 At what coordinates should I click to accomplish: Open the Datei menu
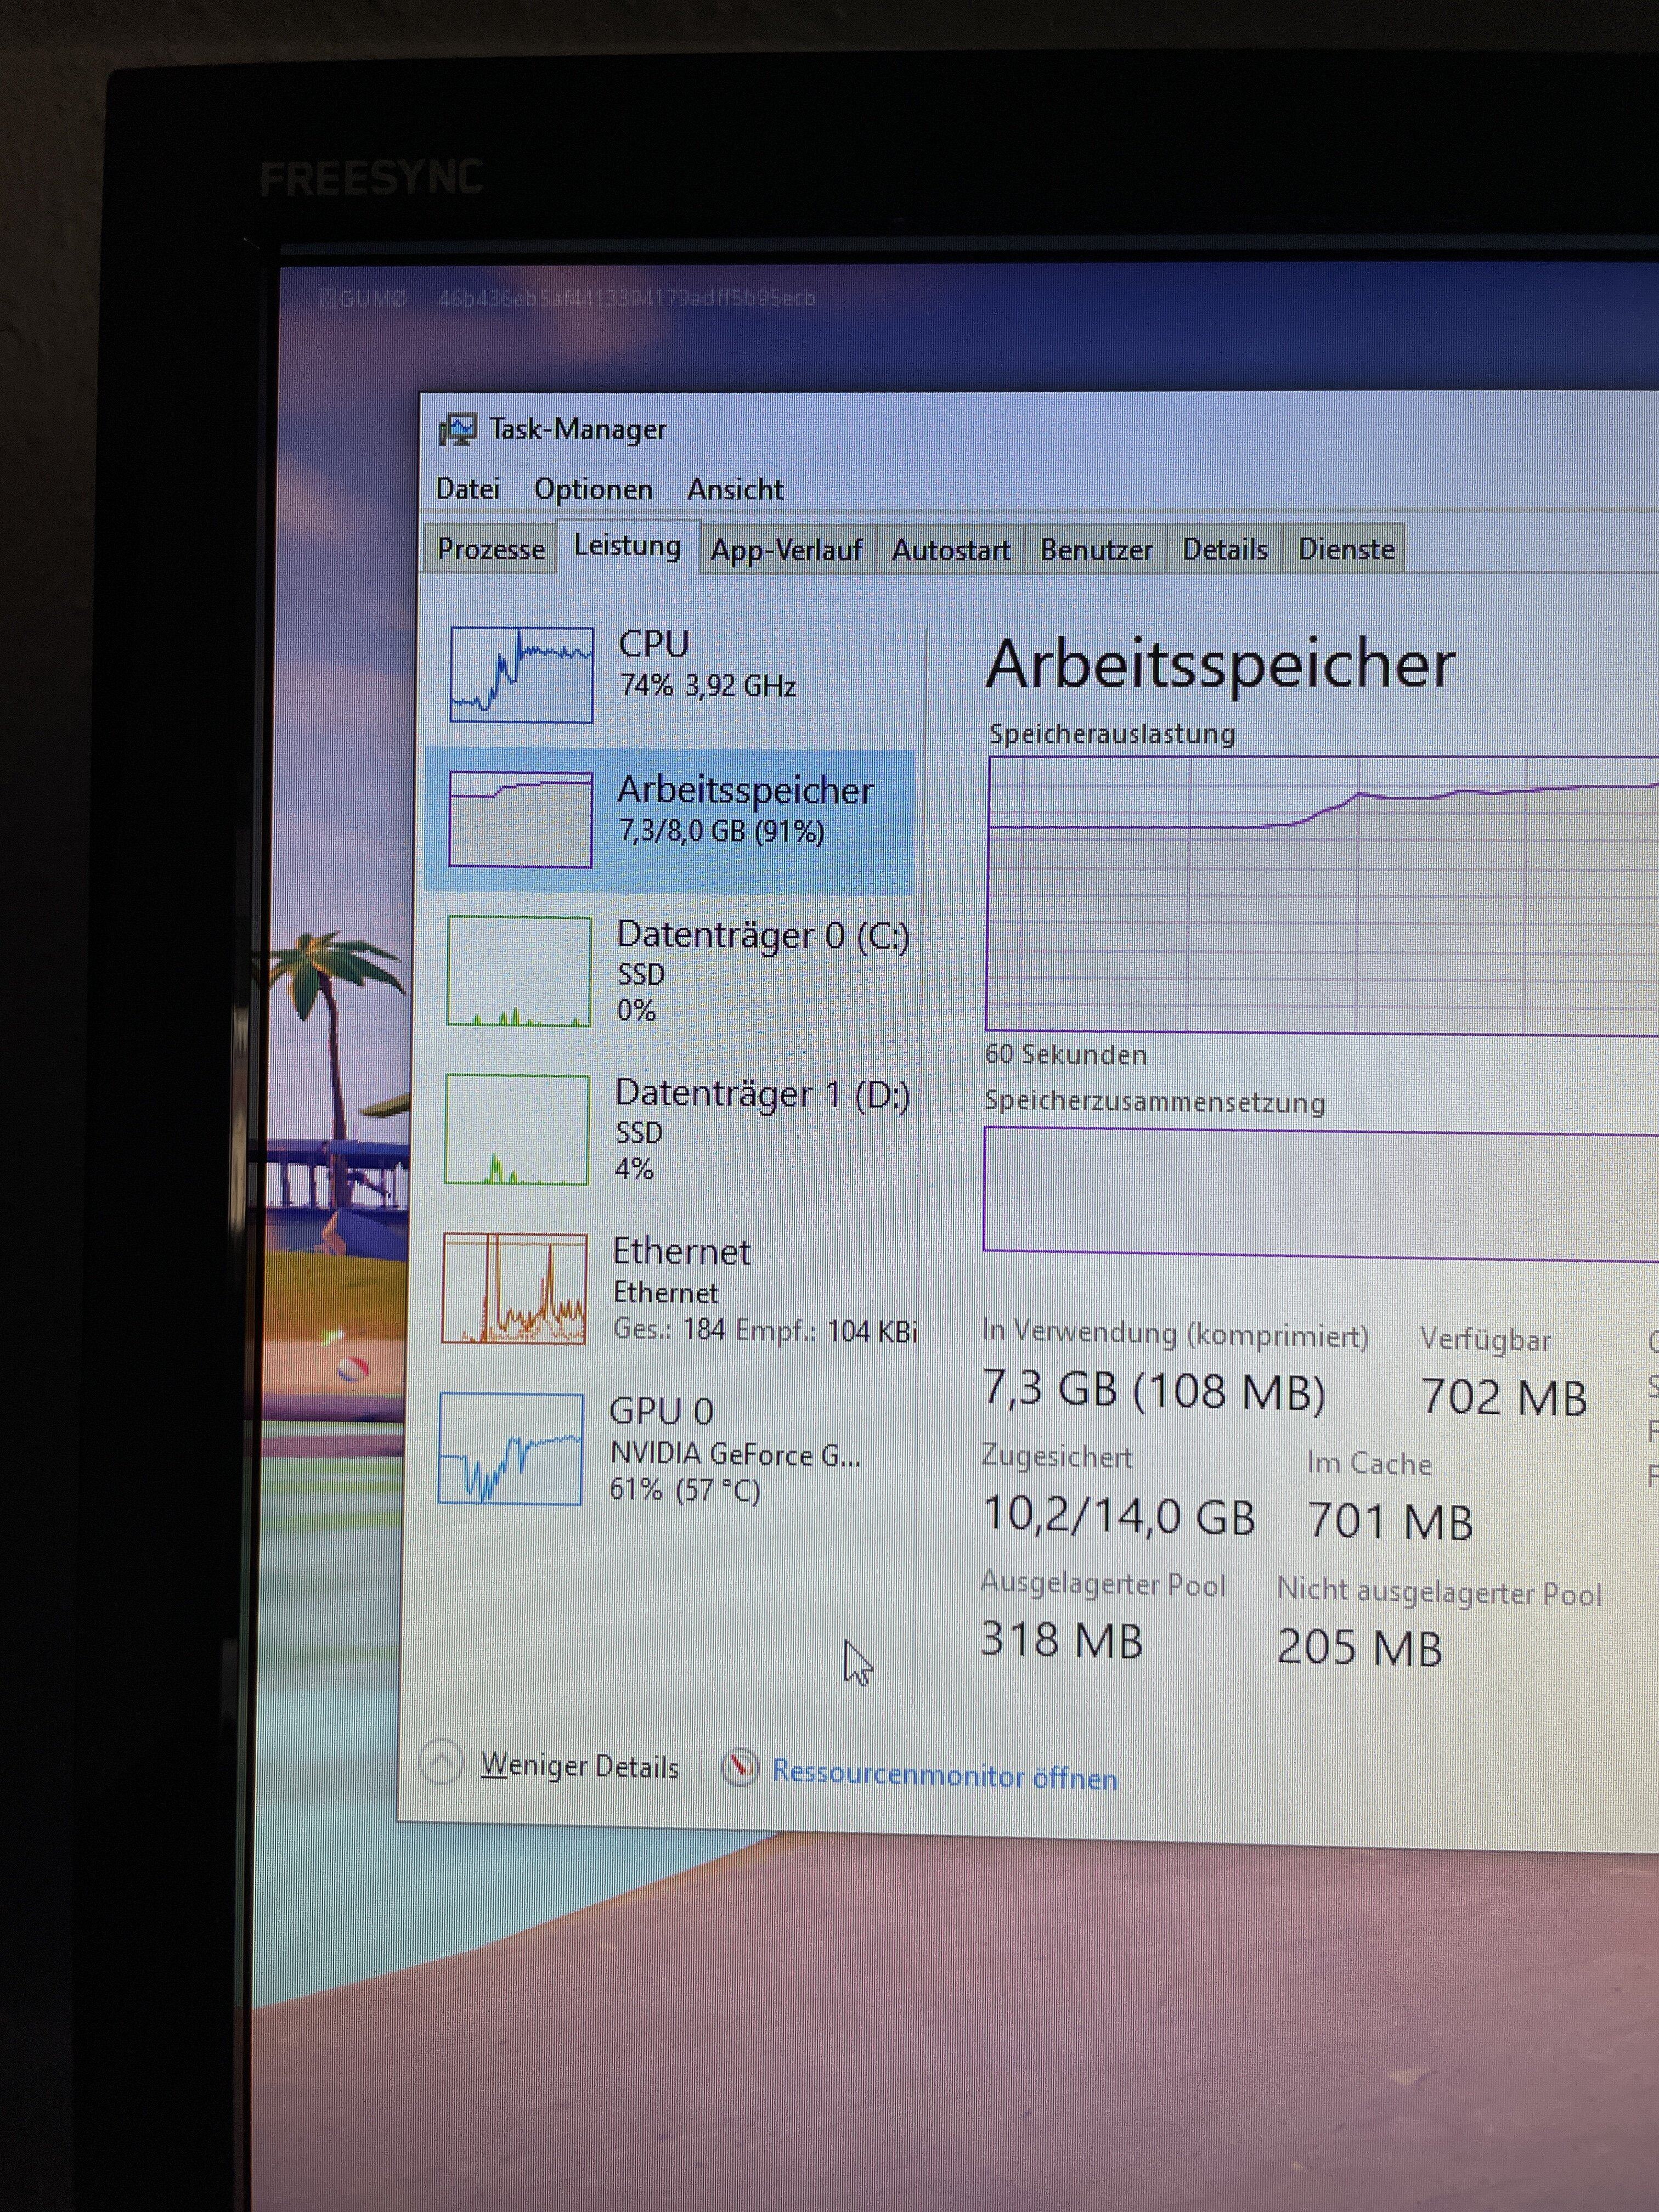click(x=468, y=489)
